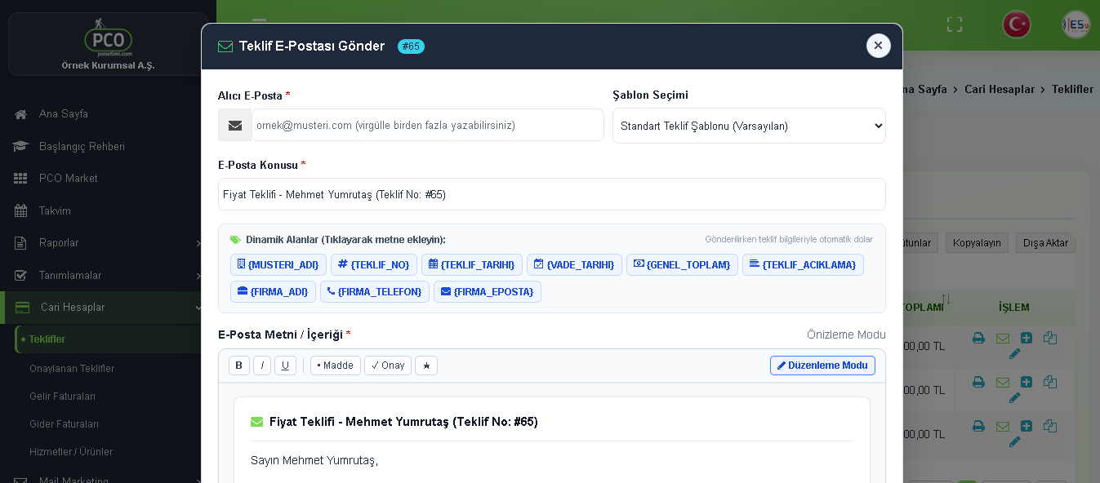Insert the {FIRMA_ADI} dynamic field
Image resolution: width=1100 pixels, height=483 pixels.
pos(273,292)
